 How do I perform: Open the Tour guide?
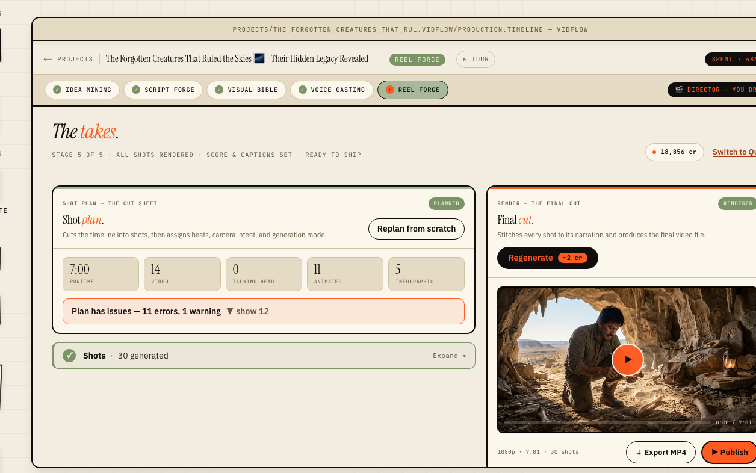pyautogui.click(x=476, y=59)
